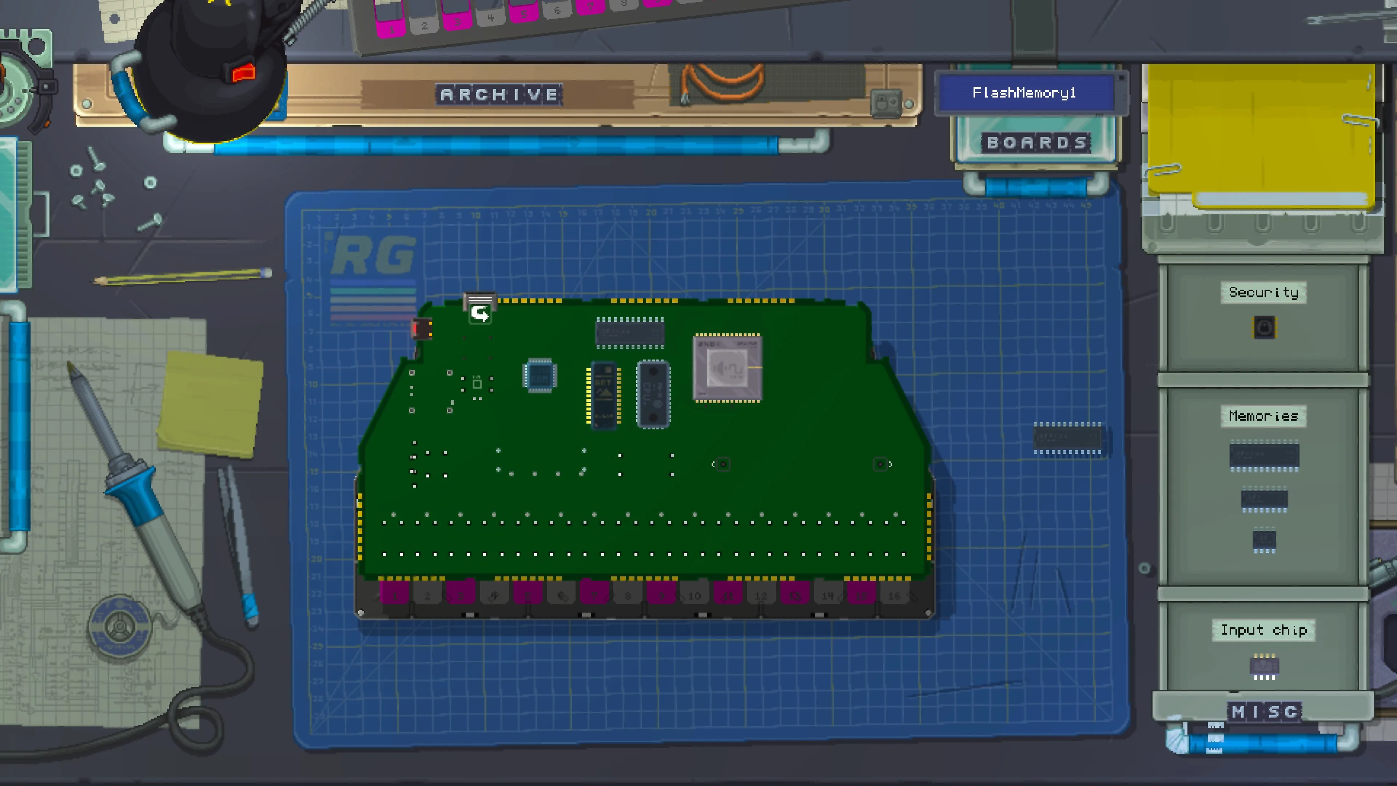This screenshot has height=786, width=1397.
Task: Toggle the red switch on board edge
Action: coord(421,329)
